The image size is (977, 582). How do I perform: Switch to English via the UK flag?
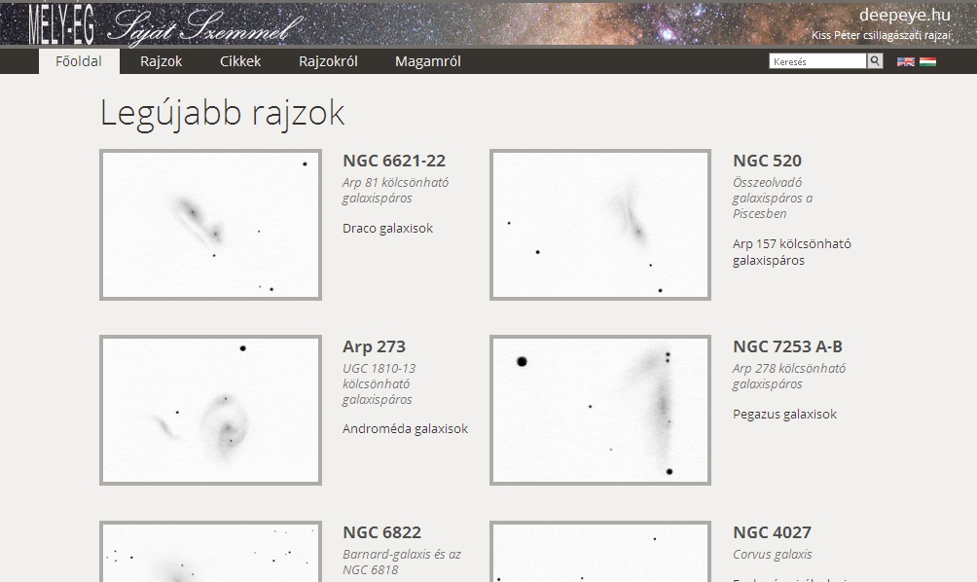(905, 61)
